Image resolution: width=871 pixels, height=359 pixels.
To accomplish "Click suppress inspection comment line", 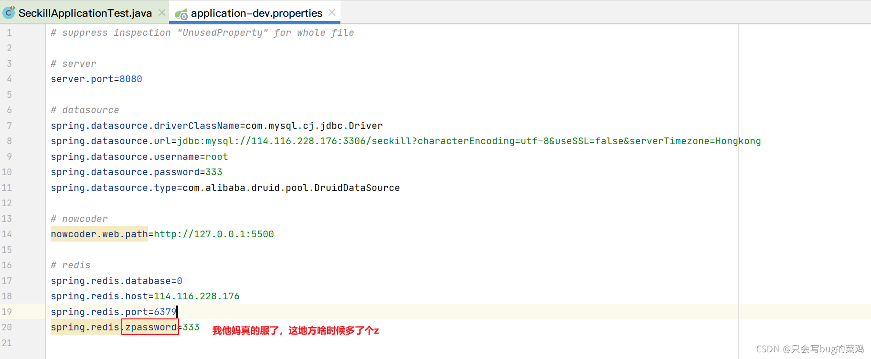I will point(202,32).
